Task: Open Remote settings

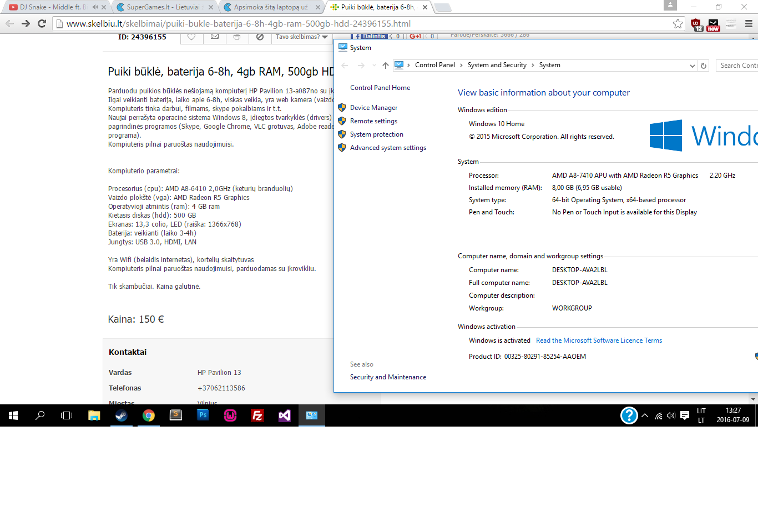Action: (x=373, y=121)
